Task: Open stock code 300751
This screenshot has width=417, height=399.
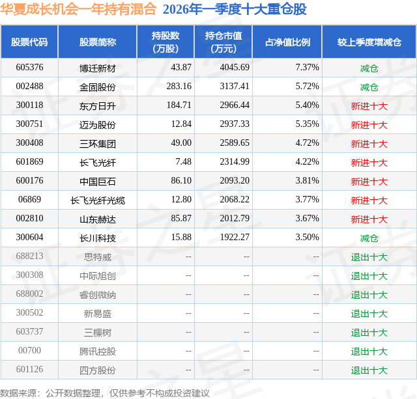Action: coord(29,124)
